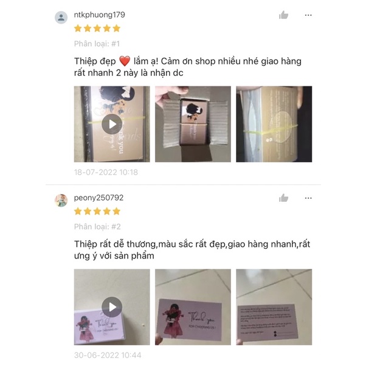View the pink card back side photo

coord(274,307)
